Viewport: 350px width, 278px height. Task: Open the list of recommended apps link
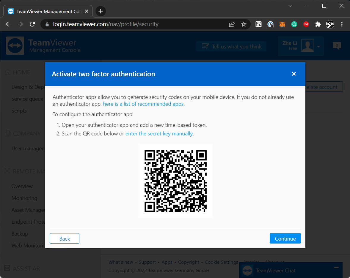(x=143, y=104)
